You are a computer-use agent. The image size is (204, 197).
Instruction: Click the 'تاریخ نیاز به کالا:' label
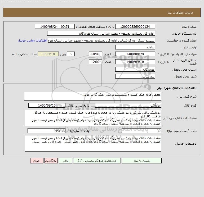tap(79, 106)
